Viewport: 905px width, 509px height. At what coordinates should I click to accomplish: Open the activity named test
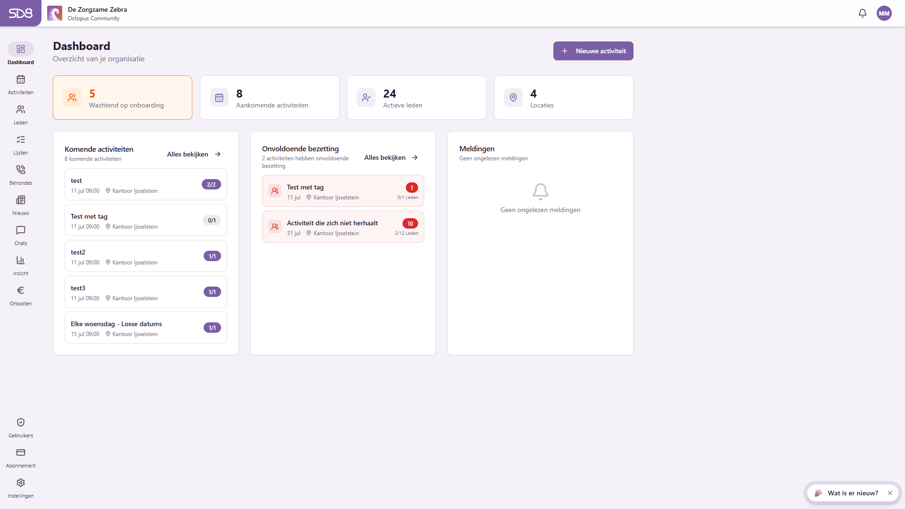click(x=146, y=184)
